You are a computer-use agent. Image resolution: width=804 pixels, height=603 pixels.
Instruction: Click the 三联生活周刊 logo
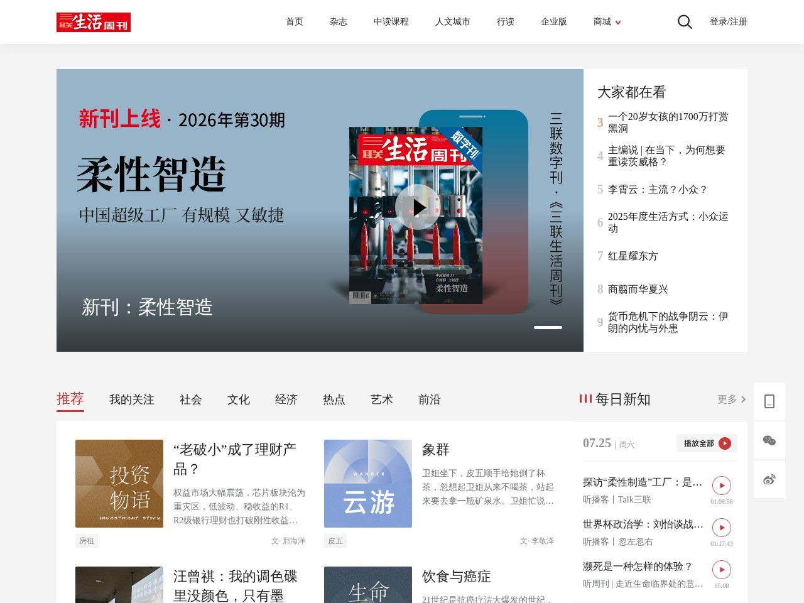coord(94,22)
